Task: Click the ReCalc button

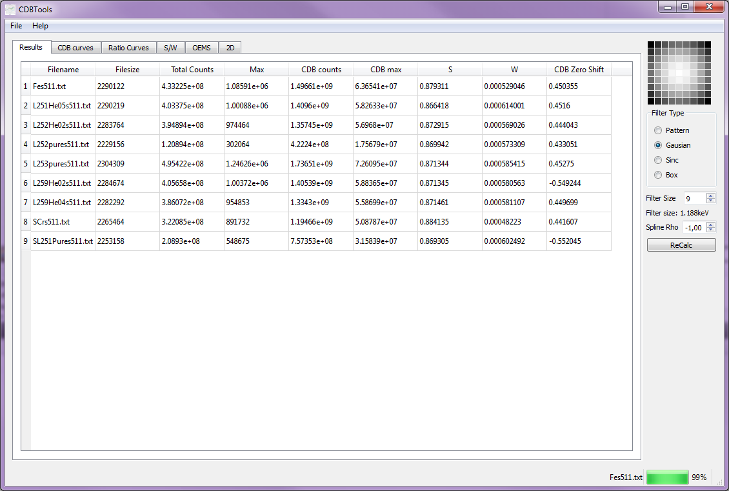Action: [x=681, y=245]
